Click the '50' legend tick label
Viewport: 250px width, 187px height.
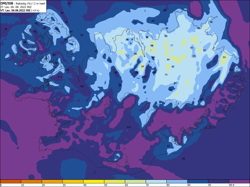click(106, 185)
